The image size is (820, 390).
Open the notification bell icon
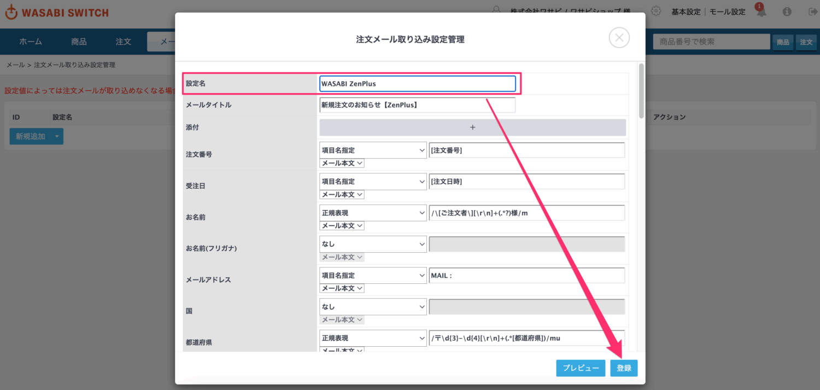[x=760, y=11]
